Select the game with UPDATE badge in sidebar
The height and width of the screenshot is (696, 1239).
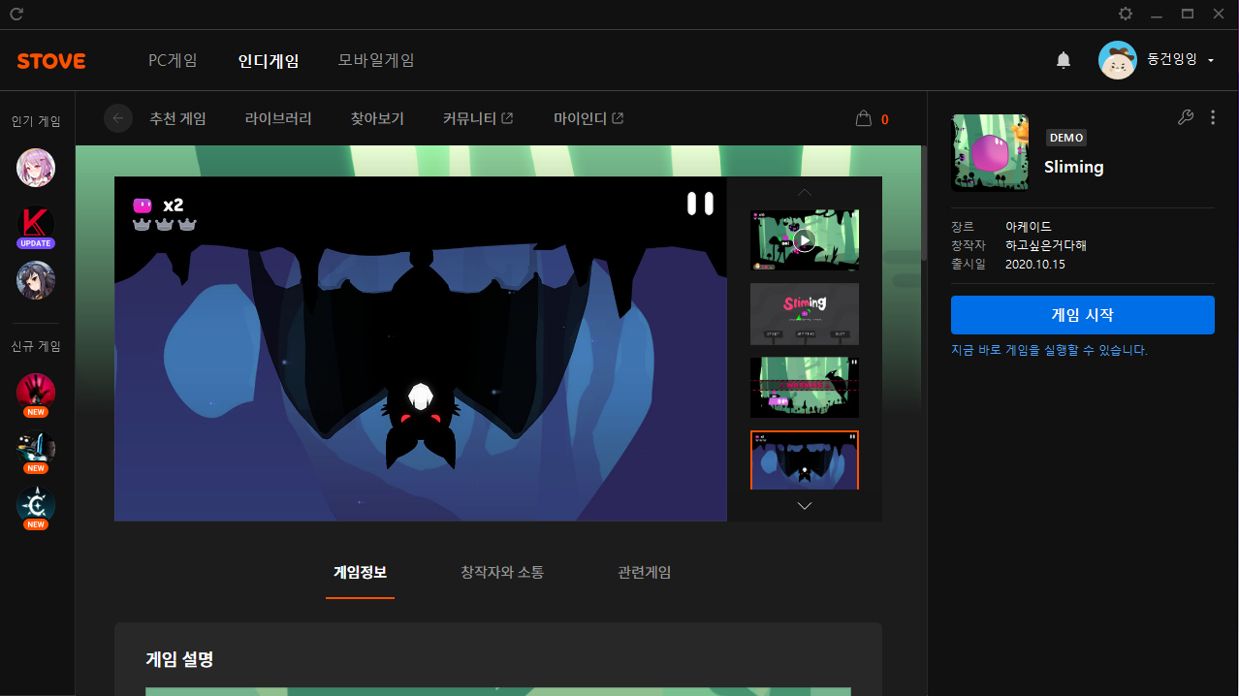[36, 225]
